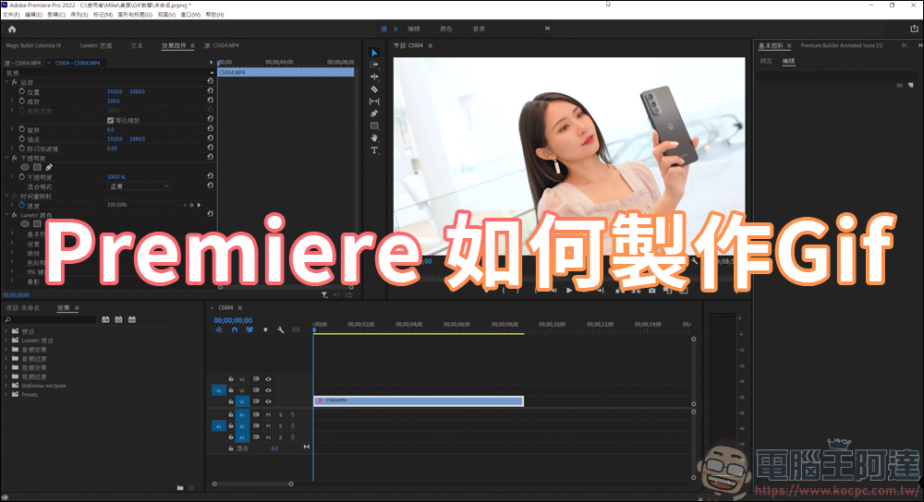Expand the Lumetri 预设 folder
924x502 pixels.
[x=6, y=341]
